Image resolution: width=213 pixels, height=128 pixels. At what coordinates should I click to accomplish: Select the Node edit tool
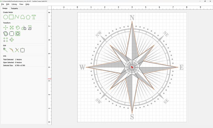click(x=6, y=50)
